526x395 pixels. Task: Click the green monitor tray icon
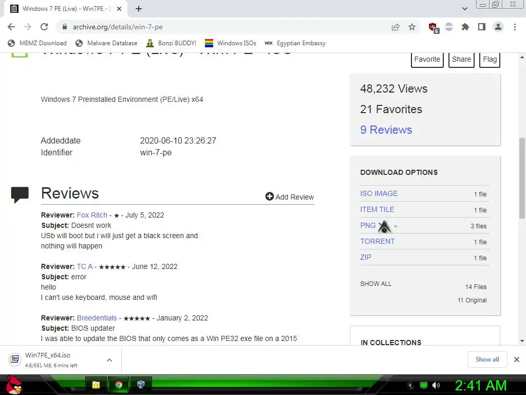(424, 385)
